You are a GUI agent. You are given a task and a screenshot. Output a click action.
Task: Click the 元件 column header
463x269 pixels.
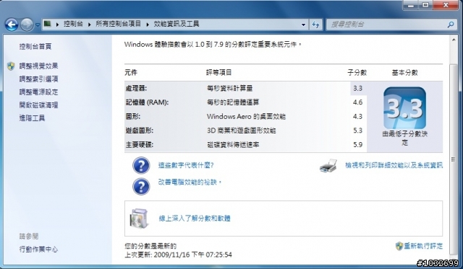pos(131,73)
